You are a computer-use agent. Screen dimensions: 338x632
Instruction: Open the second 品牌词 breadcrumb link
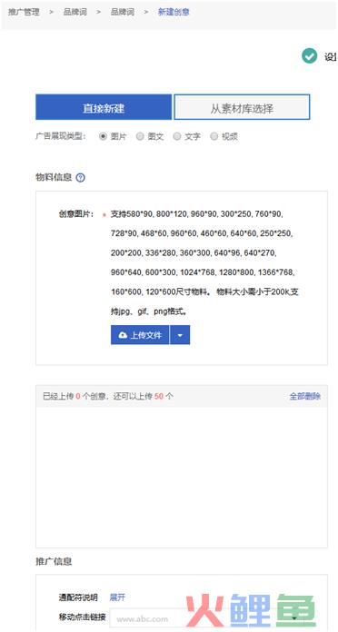[x=123, y=12]
